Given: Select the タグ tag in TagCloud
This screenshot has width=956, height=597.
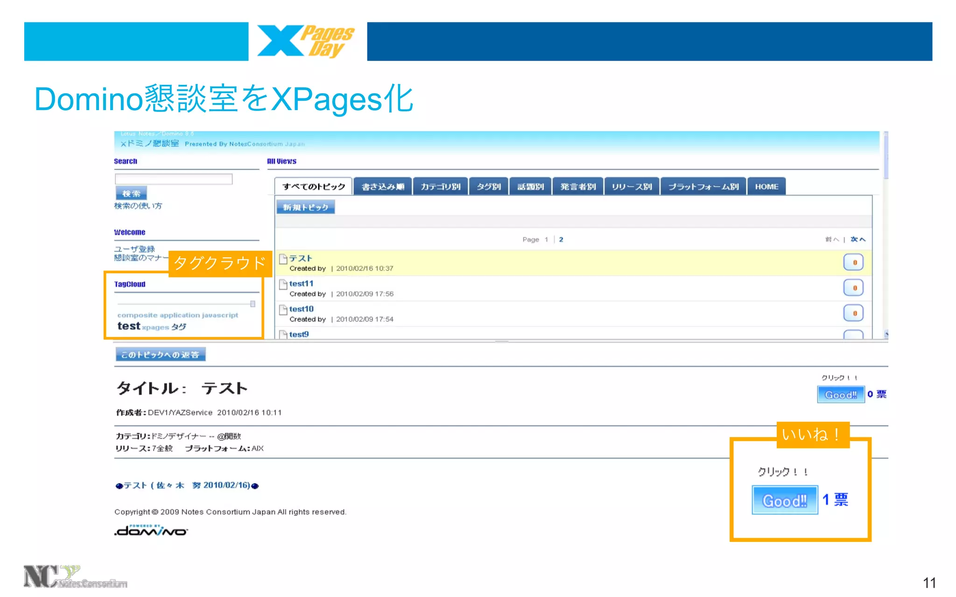Looking at the screenshot, I should pyautogui.click(x=179, y=327).
